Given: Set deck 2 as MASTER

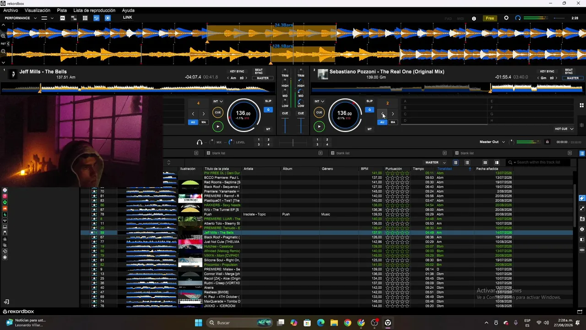Looking at the screenshot, I should [x=573, y=78].
